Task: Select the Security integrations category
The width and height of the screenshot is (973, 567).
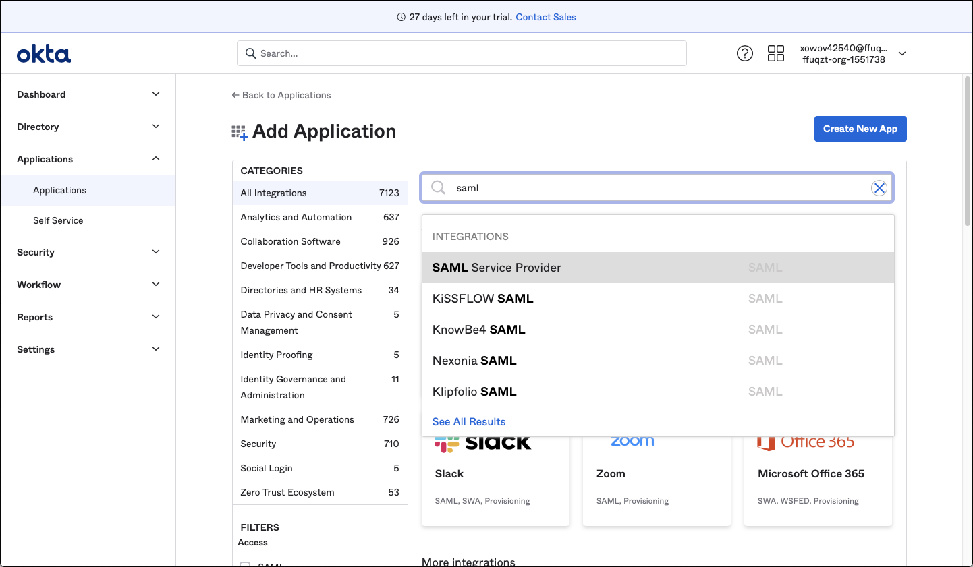Action: click(x=320, y=444)
